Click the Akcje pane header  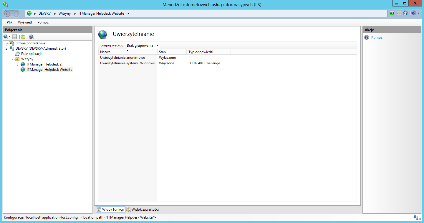(392, 30)
